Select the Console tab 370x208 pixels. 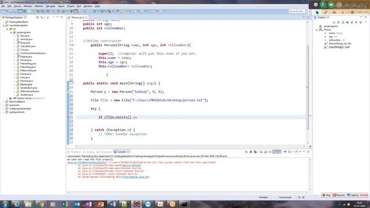121,152
